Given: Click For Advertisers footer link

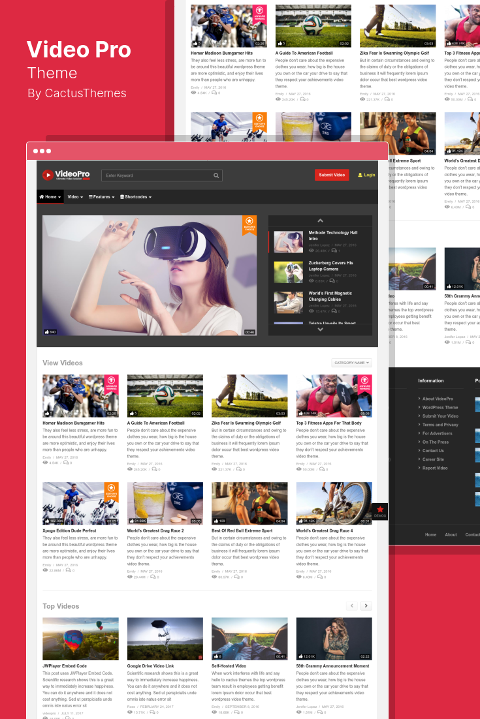Looking at the screenshot, I should (438, 433).
